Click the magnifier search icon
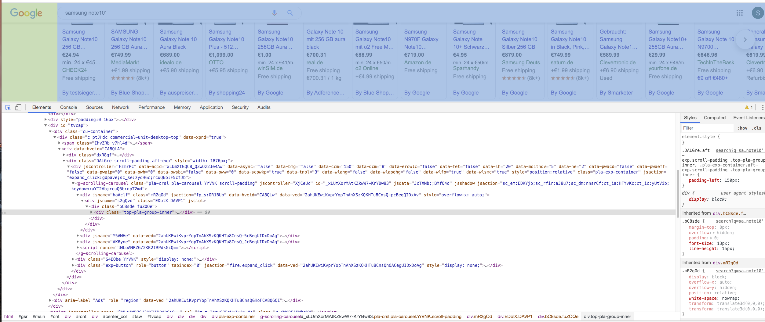 click(290, 13)
